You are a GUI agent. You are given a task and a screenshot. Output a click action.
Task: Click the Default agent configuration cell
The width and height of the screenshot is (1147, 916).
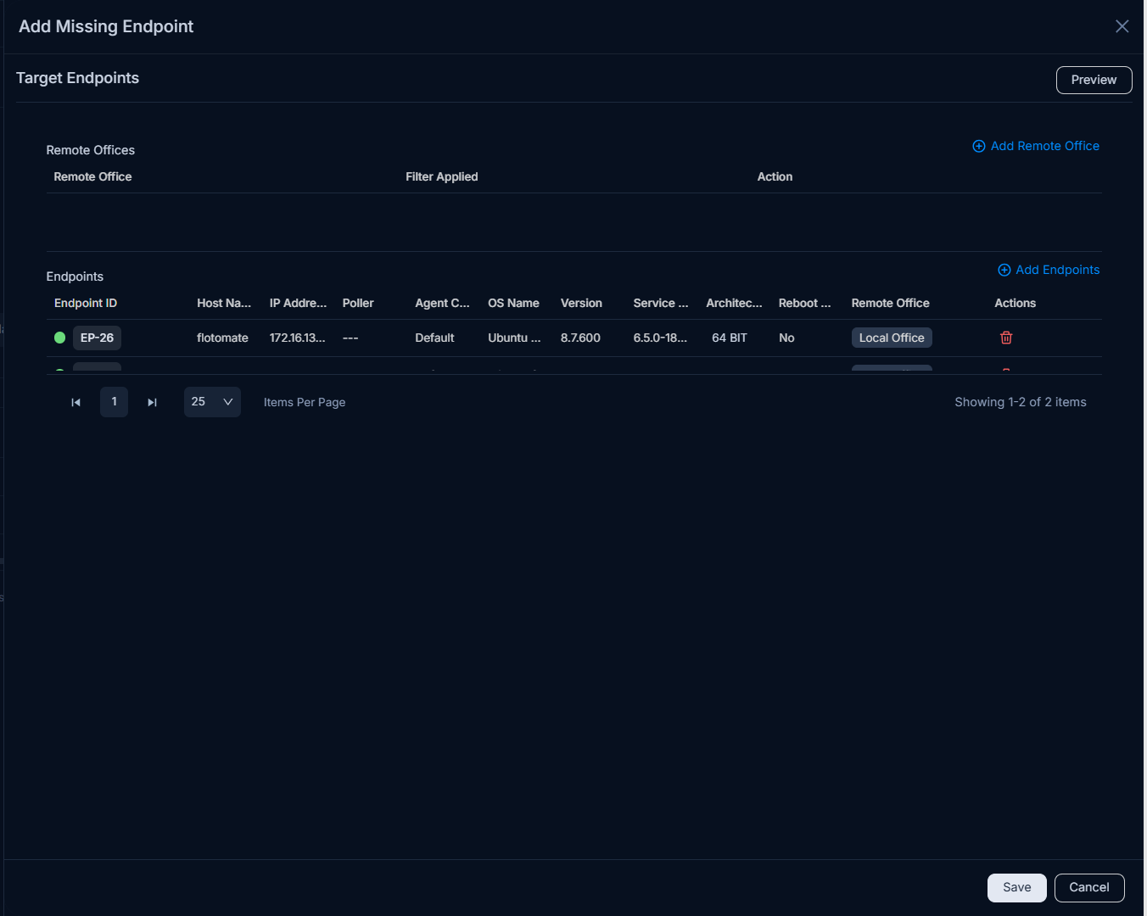(434, 338)
